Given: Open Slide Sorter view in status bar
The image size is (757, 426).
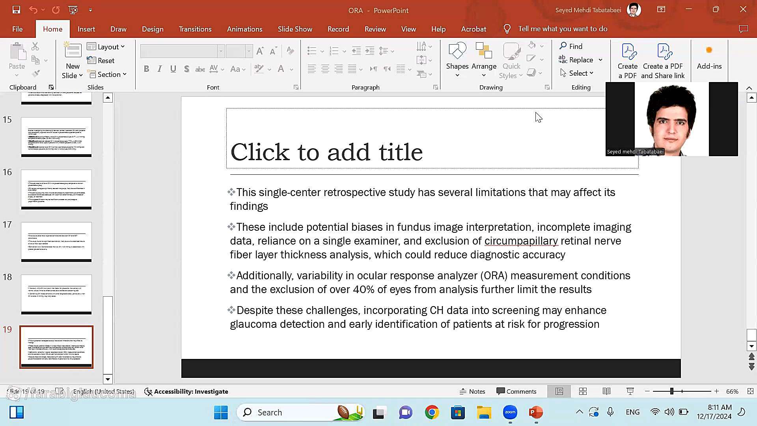Looking at the screenshot, I should pos(583,391).
